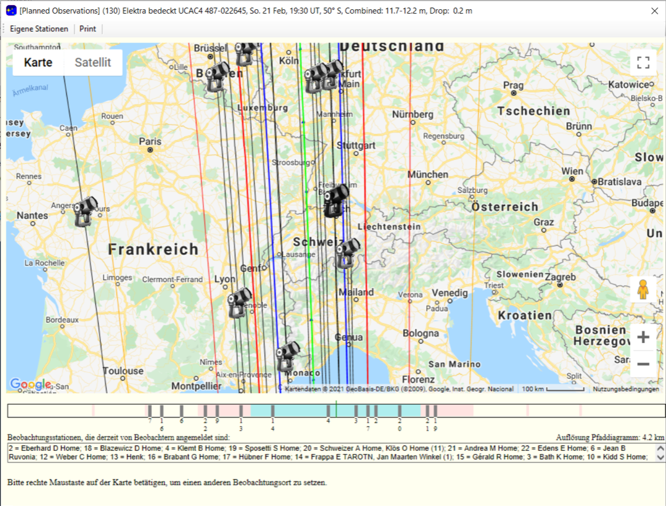This screenshot has height=506, width=666.
Task: Click station 4 marker in path diagram
Action: 328,411
